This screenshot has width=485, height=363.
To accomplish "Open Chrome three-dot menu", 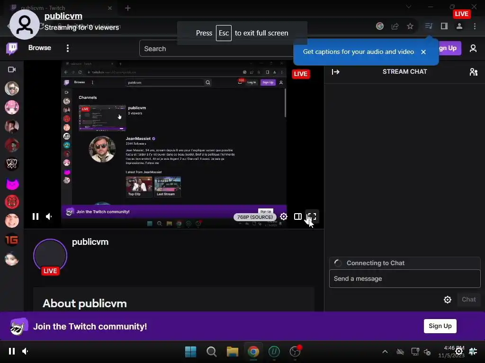I will (475, 26).
